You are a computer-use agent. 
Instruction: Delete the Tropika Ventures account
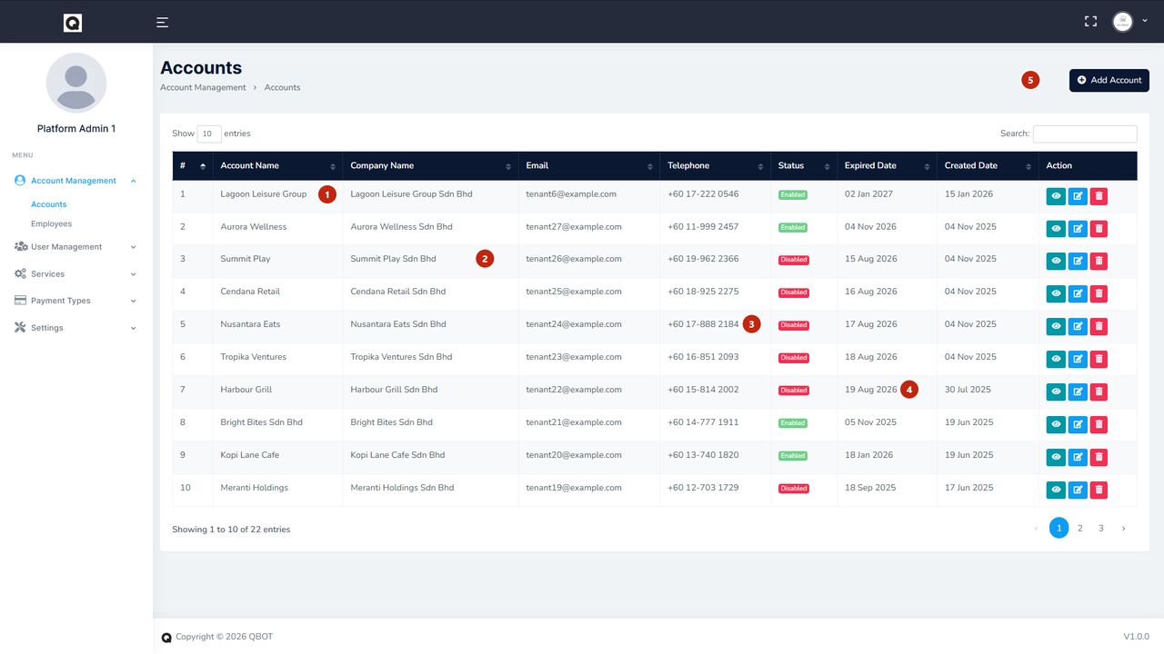pos(1099,360)
